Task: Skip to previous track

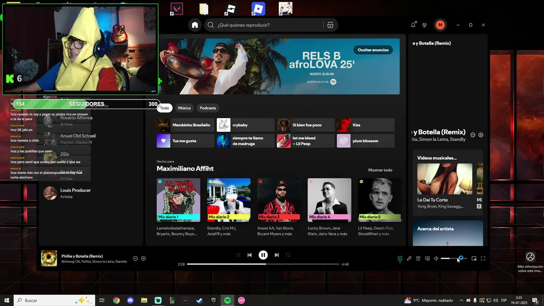Action: (249, 255)
